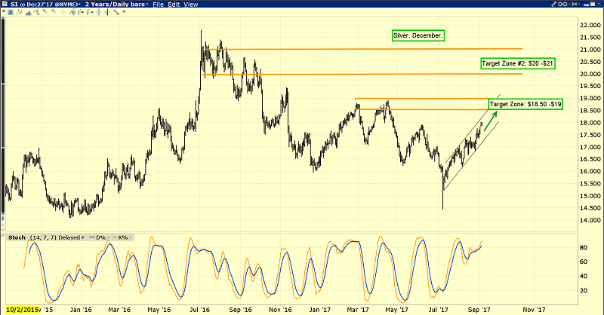Open the File menu
This screenshot has height=315, width=604.
[x=158, y=5]
